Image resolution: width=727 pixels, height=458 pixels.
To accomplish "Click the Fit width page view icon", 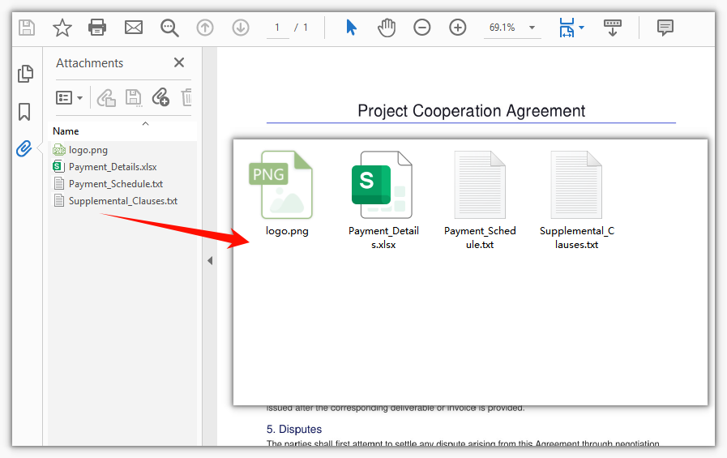I will [567, 28].
